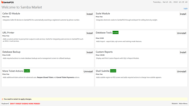This screenshot has height=106, width=189.
Task: Click the Custom Reports price $ 49.95
Action: point(100,55)
